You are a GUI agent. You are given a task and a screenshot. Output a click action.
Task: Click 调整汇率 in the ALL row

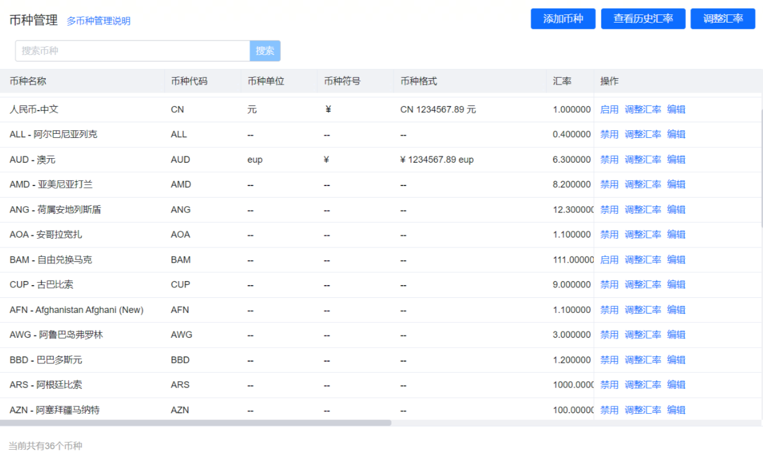[x=643, y=134]
